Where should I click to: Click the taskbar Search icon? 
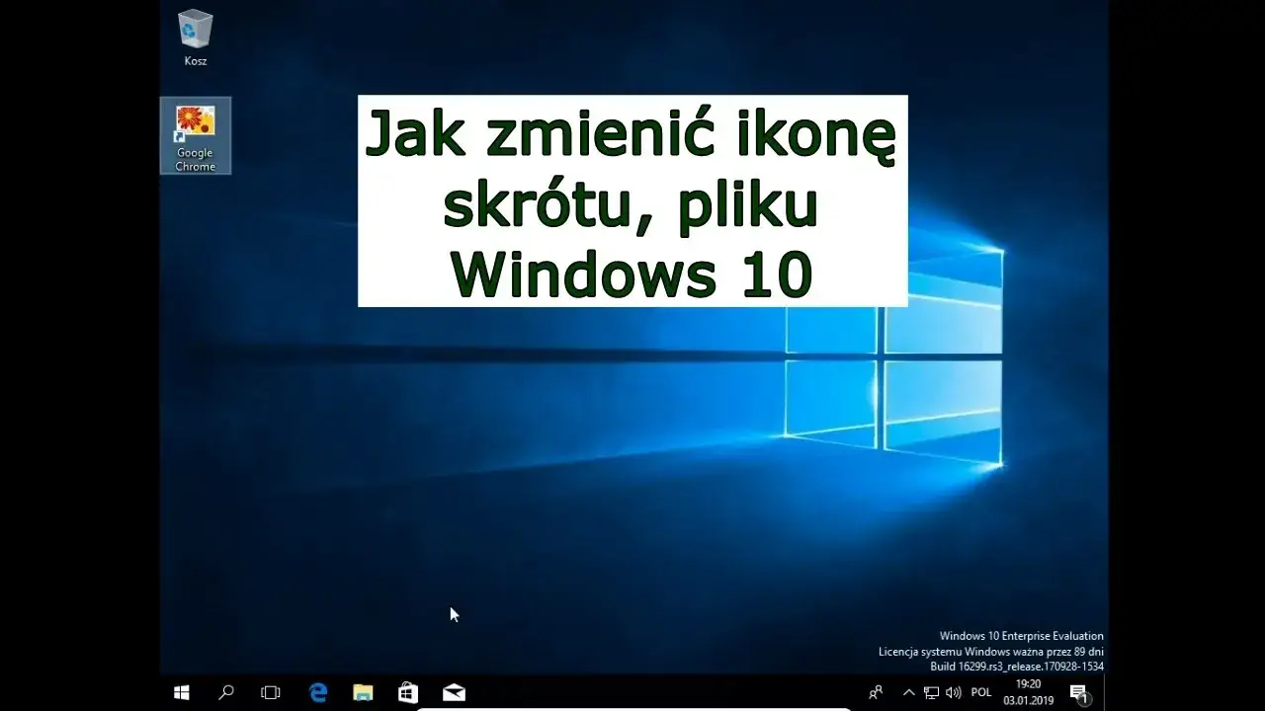pos(225,692)
